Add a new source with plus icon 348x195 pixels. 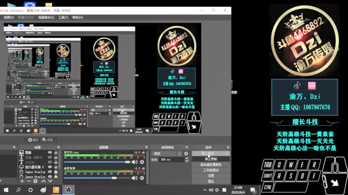tap(22, 181)
